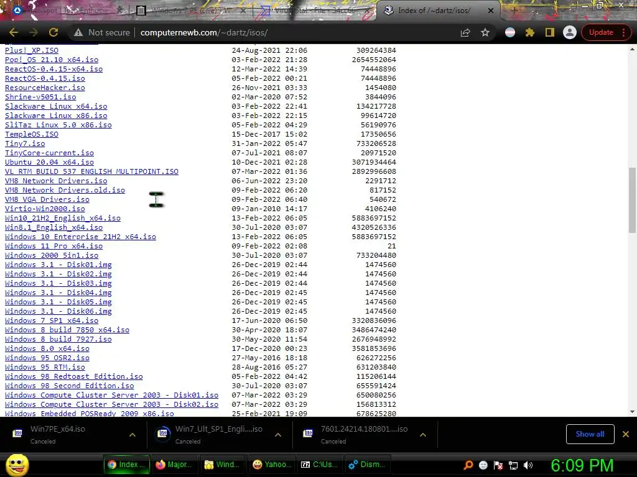
Task: Click Virtio-Win2000.iso link
Action: click(x=45, y=209)
